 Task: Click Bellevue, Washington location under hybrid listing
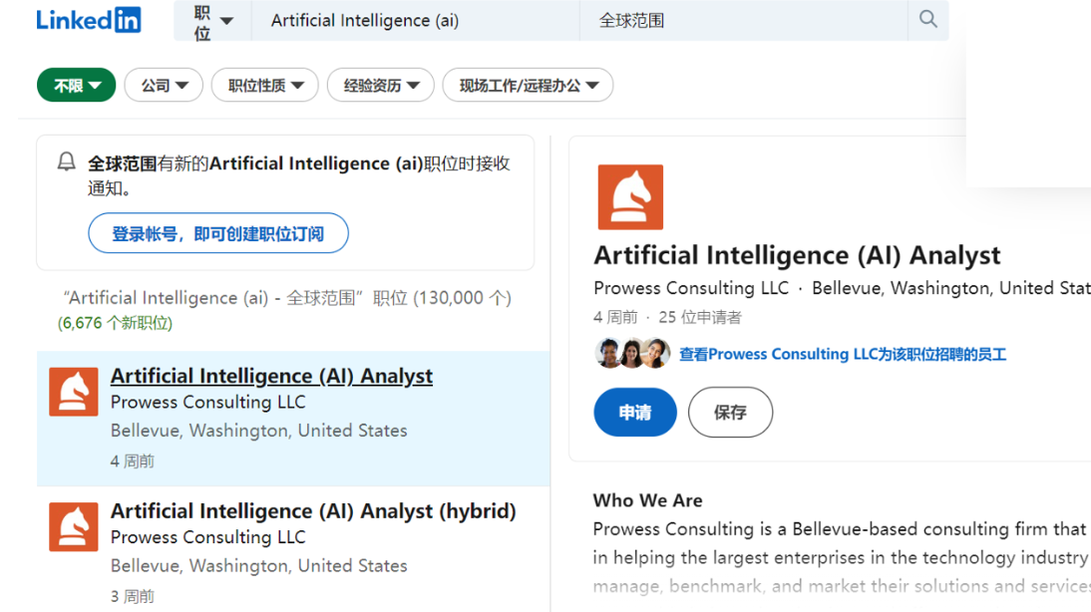pyautogui.click(x=259, y=565)
